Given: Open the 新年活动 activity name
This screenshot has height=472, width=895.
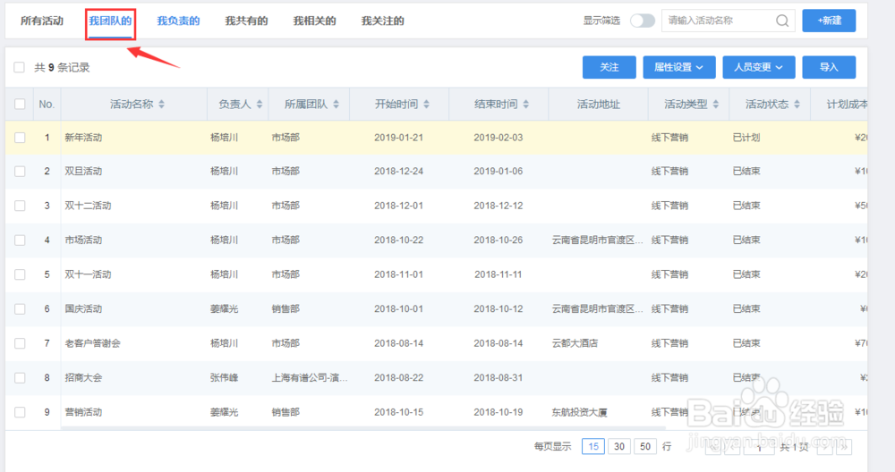Looking at the screenshot, I should point(83,138).
